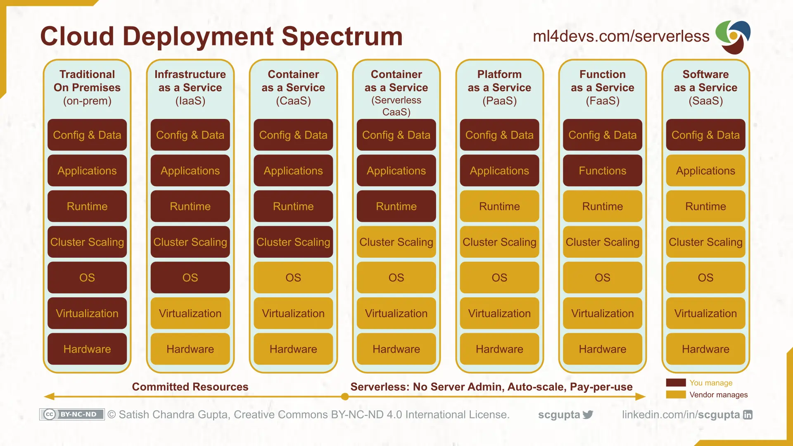Click Hardware block in CaaS column
The width and height of the screenshot is (793, 446).
click(294, 349)
